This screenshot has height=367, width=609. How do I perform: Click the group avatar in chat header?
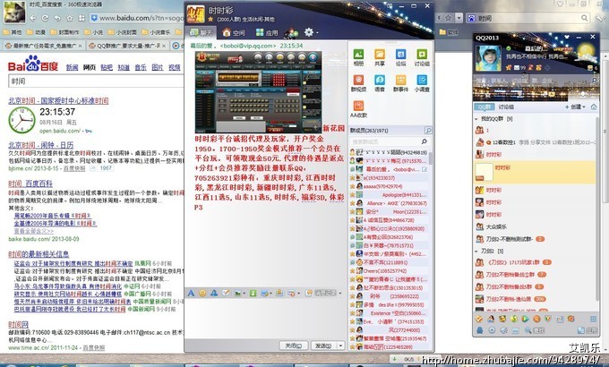(196, 14)
